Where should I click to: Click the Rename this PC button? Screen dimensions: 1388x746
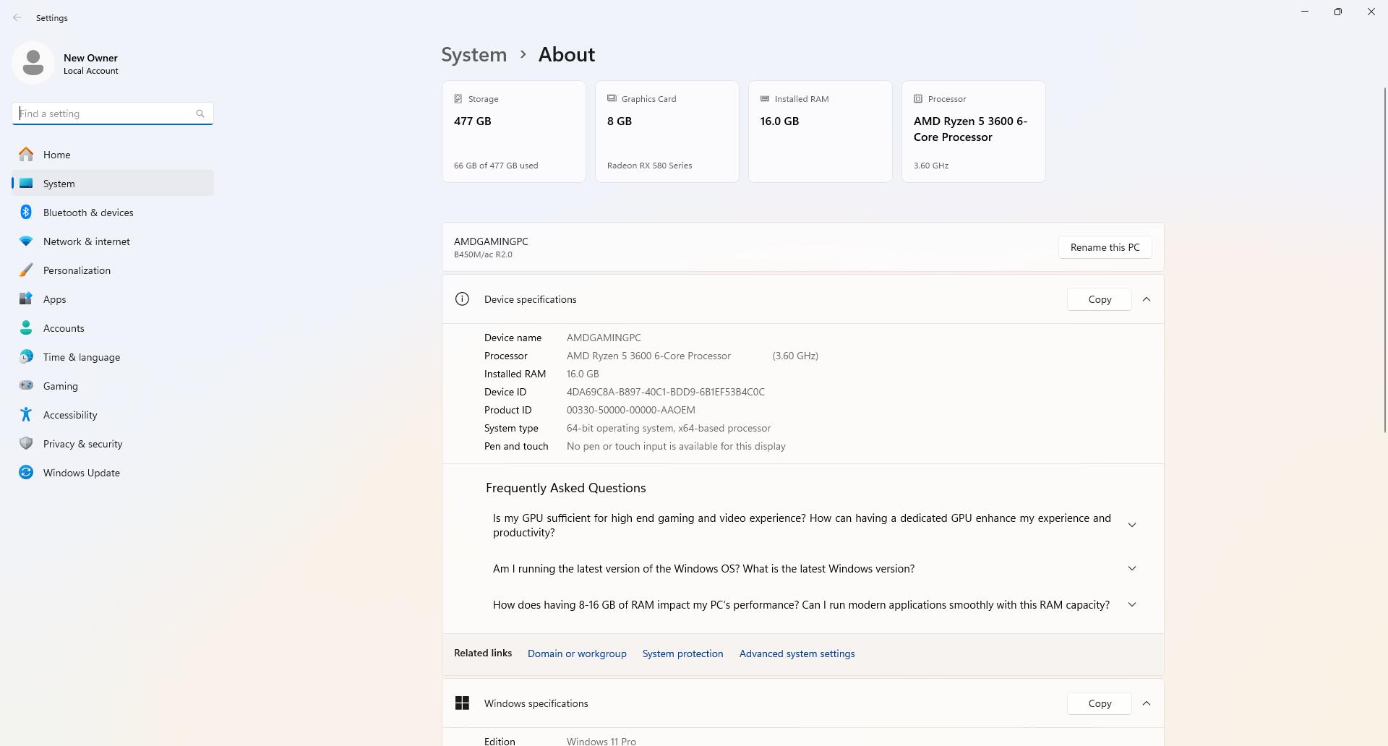coord(1105,247)
